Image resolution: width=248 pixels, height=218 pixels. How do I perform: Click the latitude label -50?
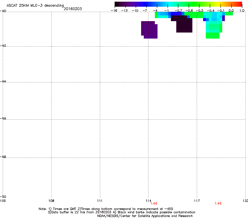point(3,197)
